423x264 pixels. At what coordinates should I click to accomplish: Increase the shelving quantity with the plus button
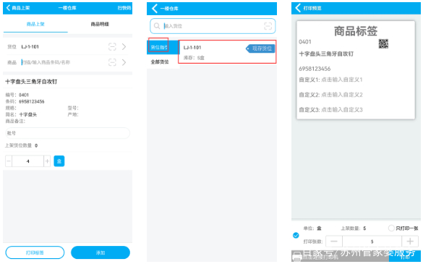click(47, 161)
